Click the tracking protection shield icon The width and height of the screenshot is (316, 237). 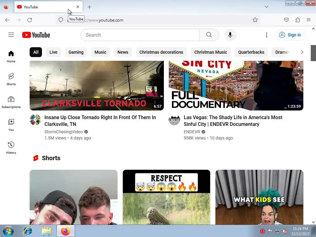click(61, 20)
